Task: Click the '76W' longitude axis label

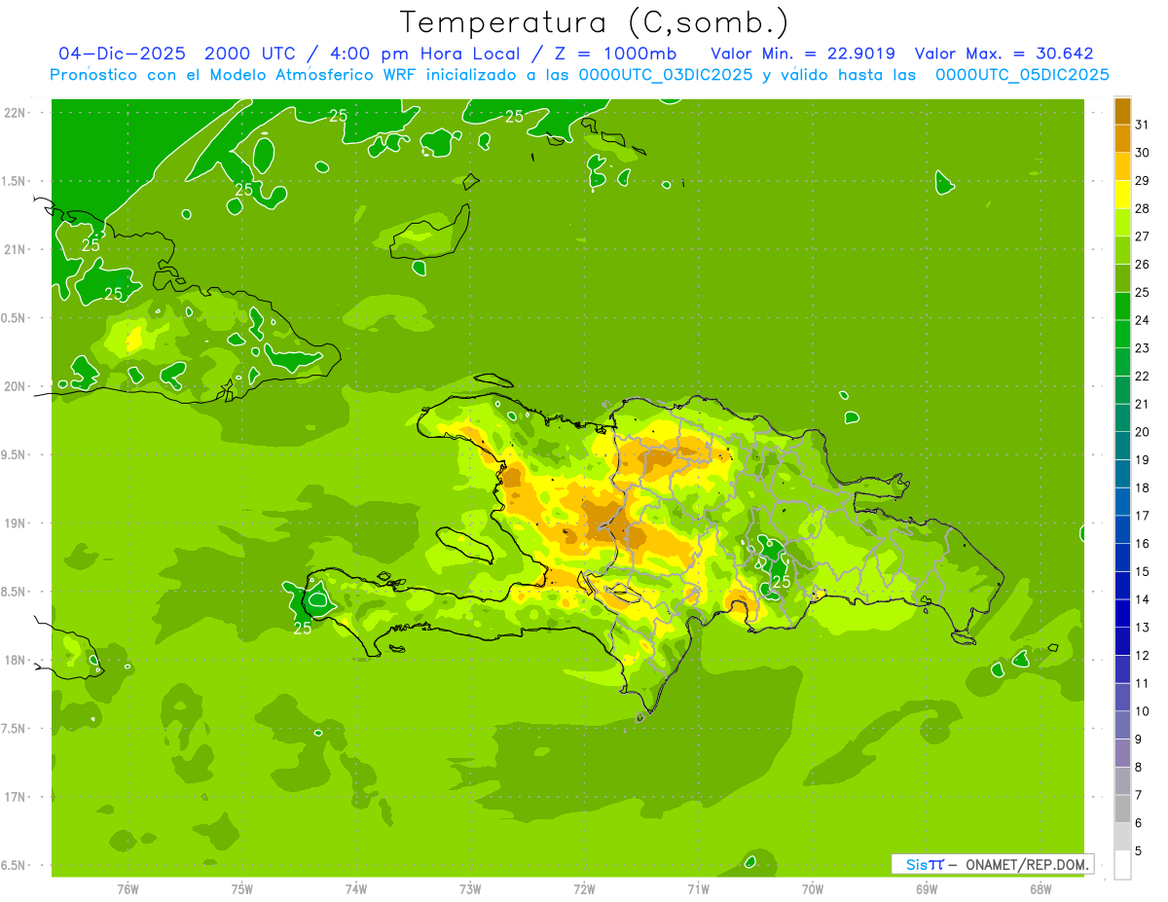Action: pos(128,888)
